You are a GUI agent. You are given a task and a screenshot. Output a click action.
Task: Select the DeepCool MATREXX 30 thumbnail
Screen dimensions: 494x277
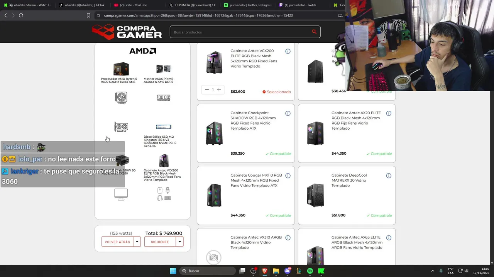[315, 195]
